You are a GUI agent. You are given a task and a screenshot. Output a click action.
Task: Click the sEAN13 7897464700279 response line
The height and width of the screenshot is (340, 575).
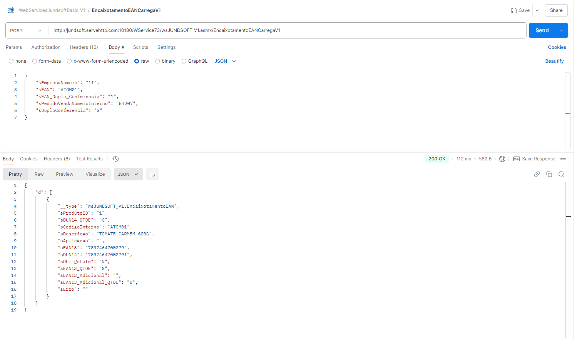tap(94, 248)
